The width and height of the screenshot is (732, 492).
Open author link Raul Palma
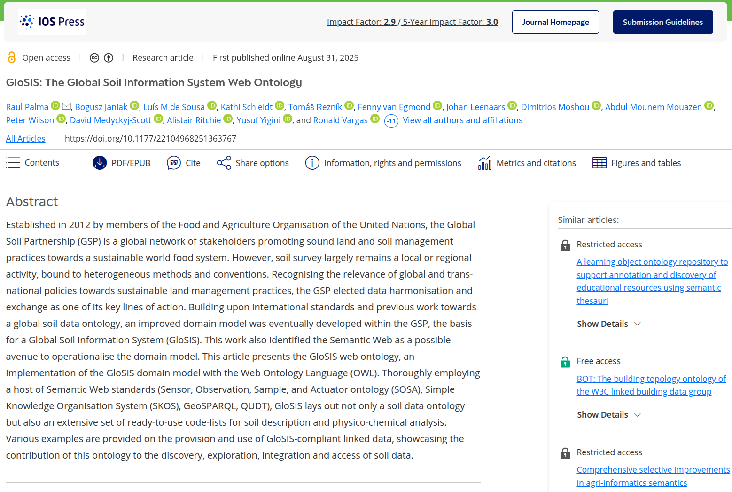(27, 107)
